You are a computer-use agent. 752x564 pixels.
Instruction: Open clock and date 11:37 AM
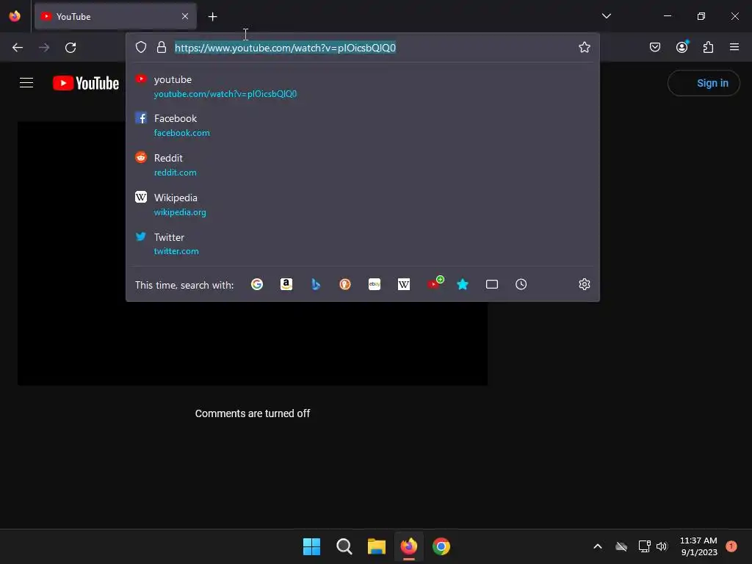(699, 546)
